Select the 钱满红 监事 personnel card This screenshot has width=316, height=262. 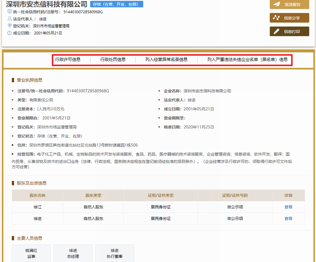coord(31,253)
